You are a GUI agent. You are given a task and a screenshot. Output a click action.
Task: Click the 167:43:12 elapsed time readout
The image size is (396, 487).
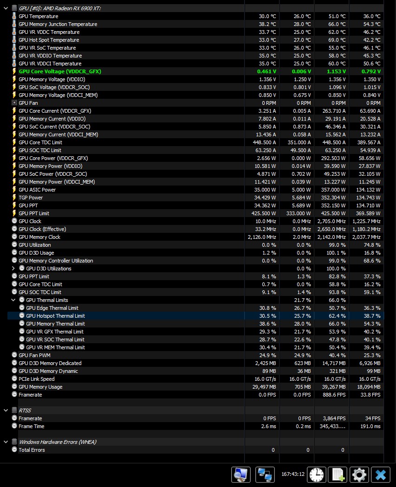pos(293,474)
